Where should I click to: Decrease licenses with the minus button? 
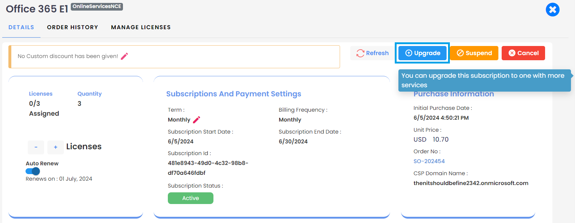coord(36,147)
